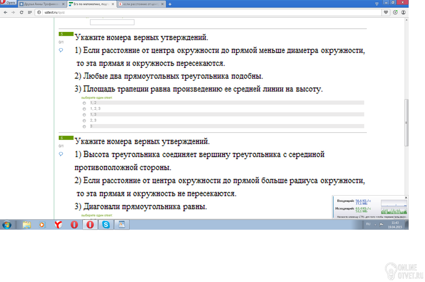Image resolution: width=425 pixels, height=282 pixels.
Task: Open the Opera main menu button
Action: point(8,2)
